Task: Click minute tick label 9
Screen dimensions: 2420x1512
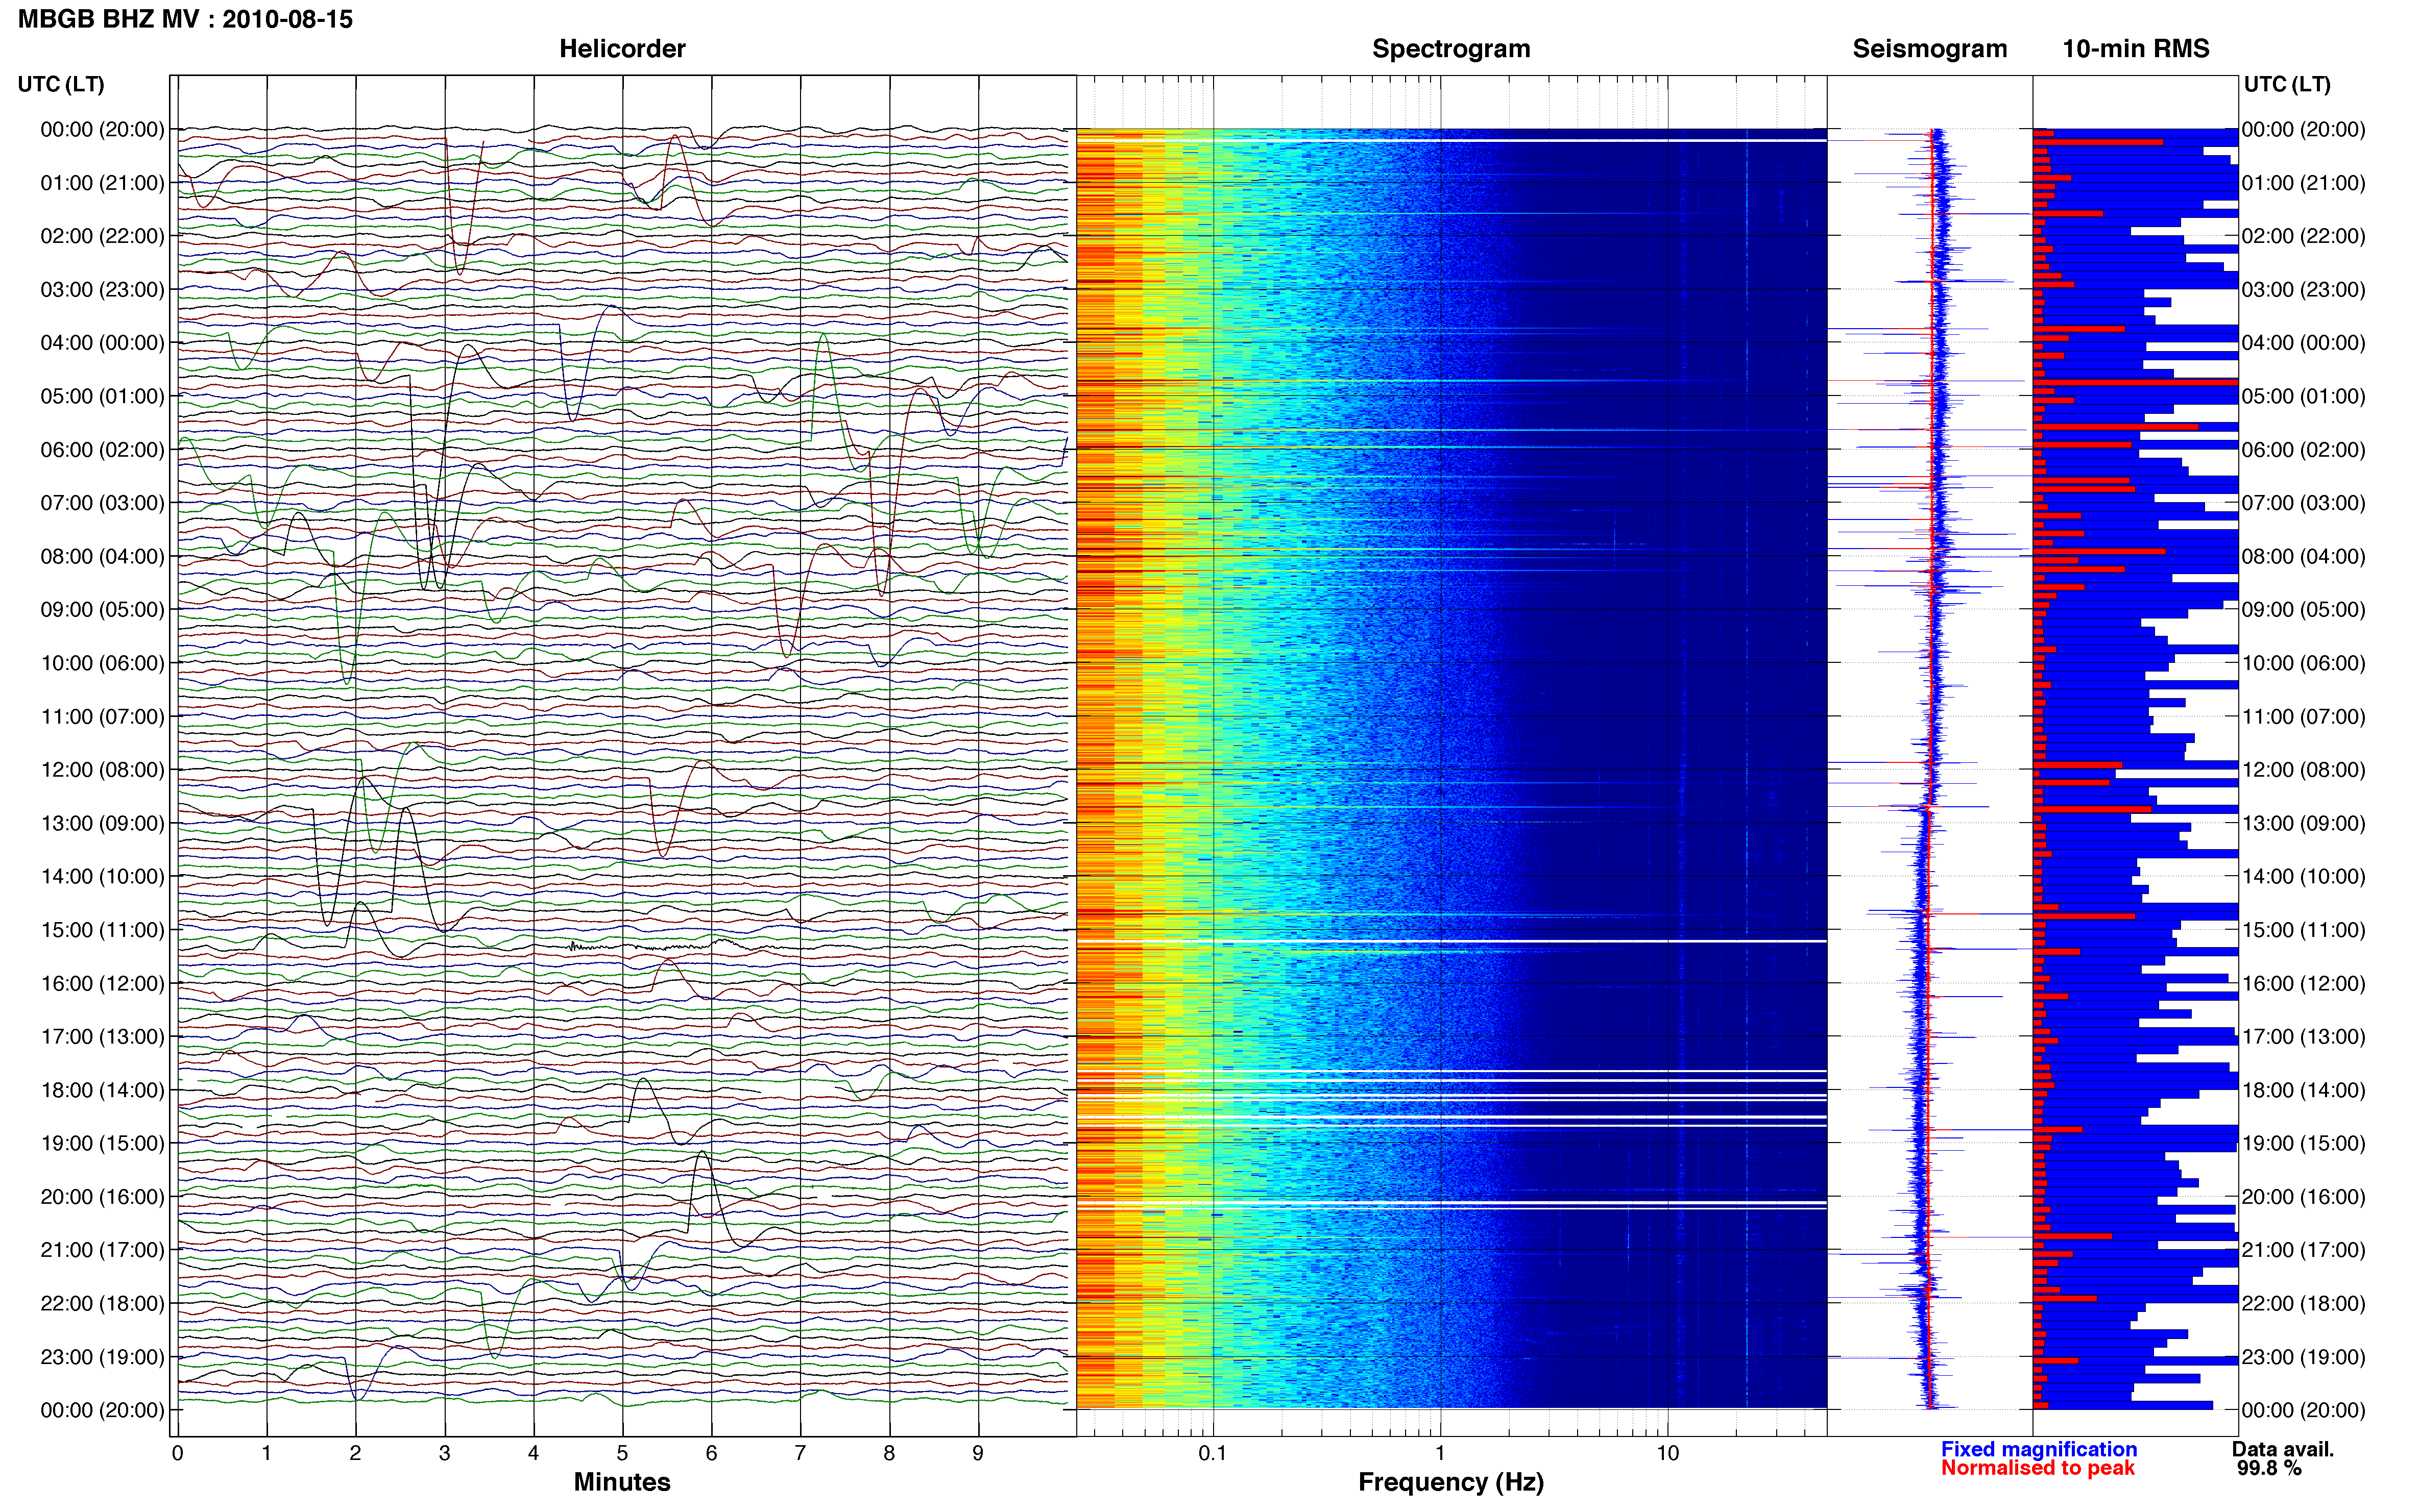Action: 978,1453
